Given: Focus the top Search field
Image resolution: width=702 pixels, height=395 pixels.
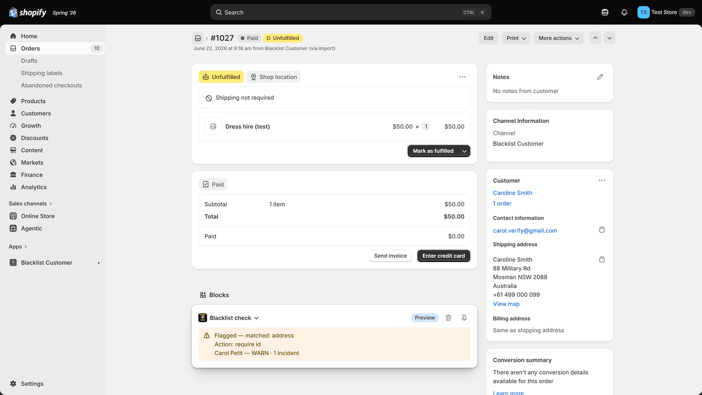Looking at the screenshot, I should [x=351, y=12].
